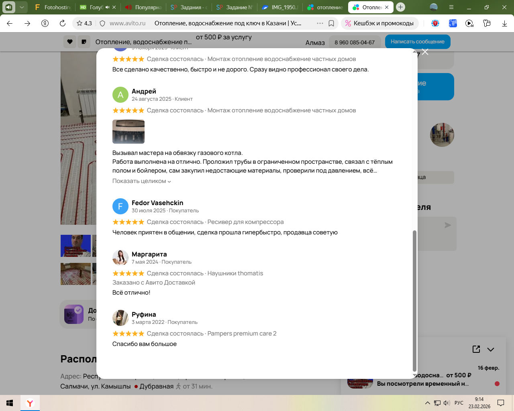Go back to the previous page
The width and height of the screenshot is (514, 411).
coord(10,23)
